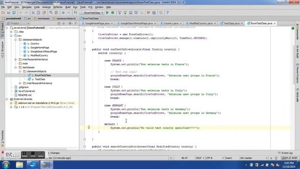Open the Navigate menu

(x=27, y=7)
